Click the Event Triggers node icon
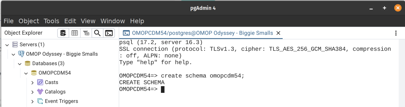 click(x=40, y=101)
